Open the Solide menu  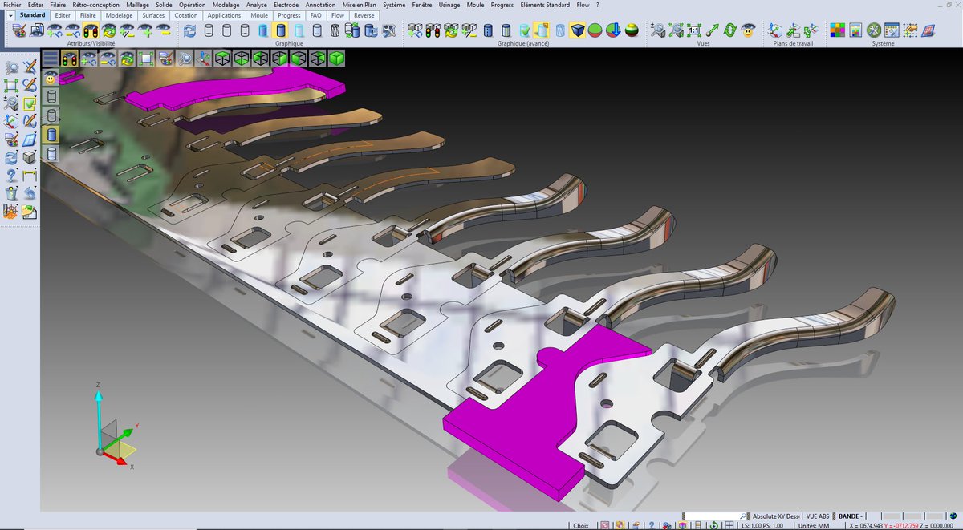tap(164, 5)
